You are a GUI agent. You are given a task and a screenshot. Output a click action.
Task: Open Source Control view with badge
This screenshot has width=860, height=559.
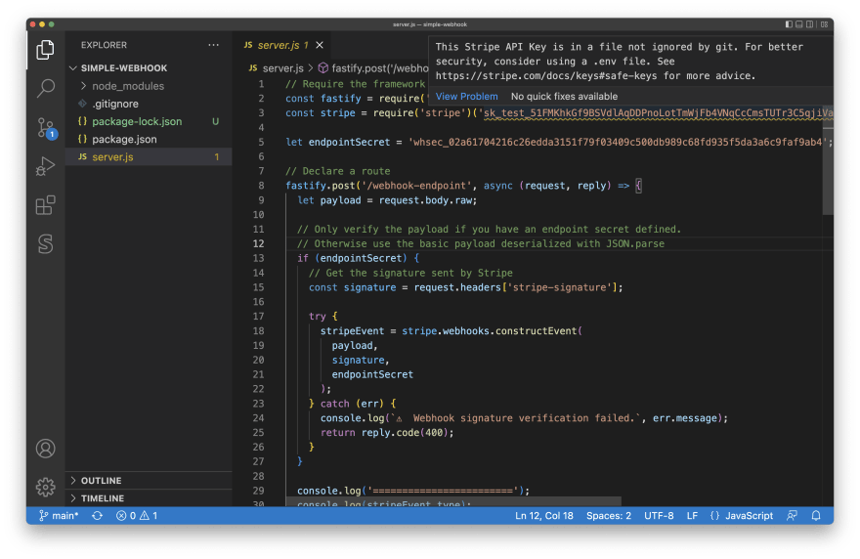tap(46, 128)
